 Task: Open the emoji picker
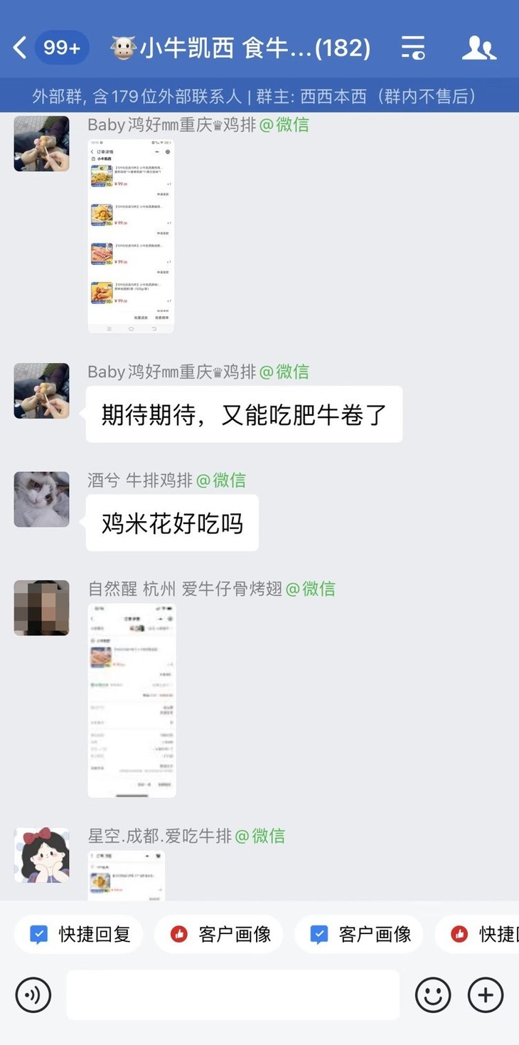(433, 994)
